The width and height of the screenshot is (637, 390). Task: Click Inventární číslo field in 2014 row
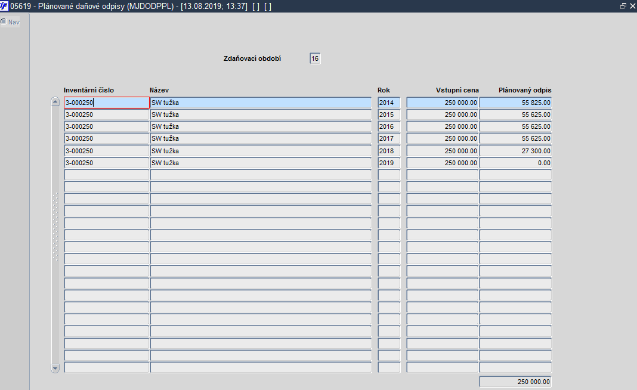tap(107, 103)
